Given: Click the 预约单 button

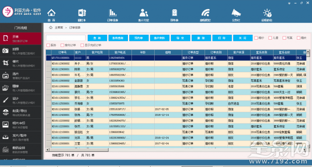Looking at the screenshot, I should 139,38.
